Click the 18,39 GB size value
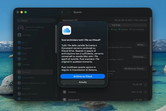Screen dimensions: 166x111 pos(137,84)
